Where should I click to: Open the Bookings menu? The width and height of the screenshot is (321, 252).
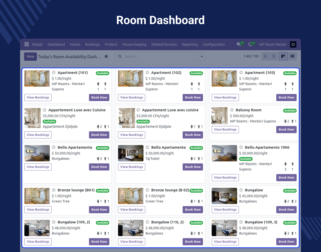tap(92, 44)
